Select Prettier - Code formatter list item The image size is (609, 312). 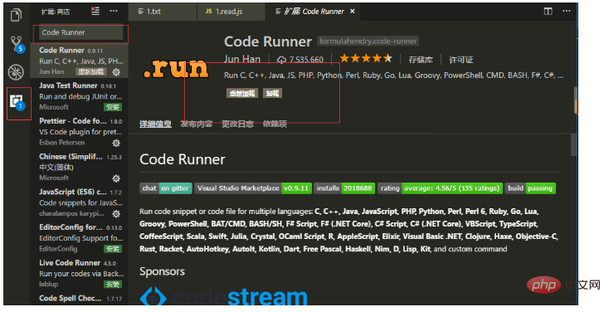[79, 132]
